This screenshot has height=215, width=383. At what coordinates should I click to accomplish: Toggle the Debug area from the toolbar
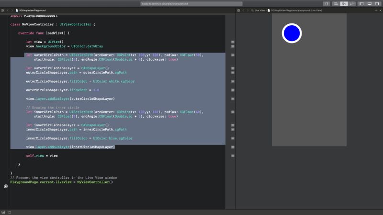click(370, 4)
